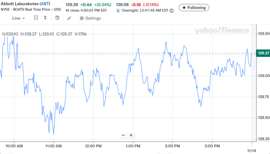Image resolution: width=270 pixels, height=154 pixels.
Task: Zoom out with the minus button
Action: (123, 135)
